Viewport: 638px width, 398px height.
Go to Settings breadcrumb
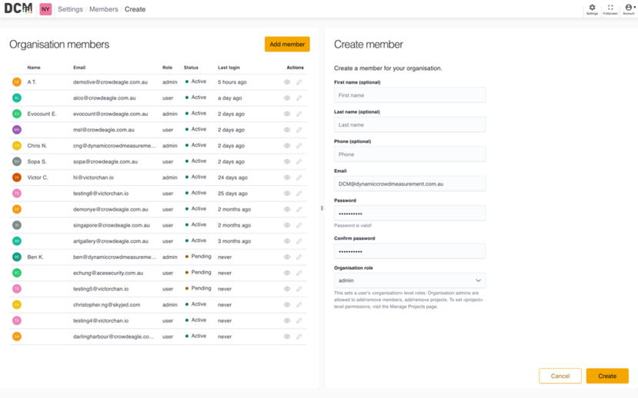(70, 9)
